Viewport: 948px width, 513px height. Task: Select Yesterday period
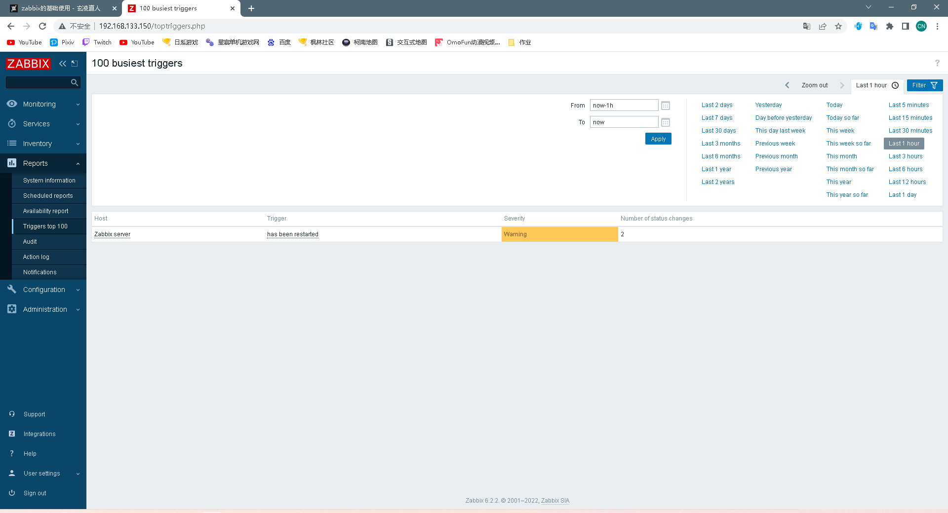(x=768, y=105)
